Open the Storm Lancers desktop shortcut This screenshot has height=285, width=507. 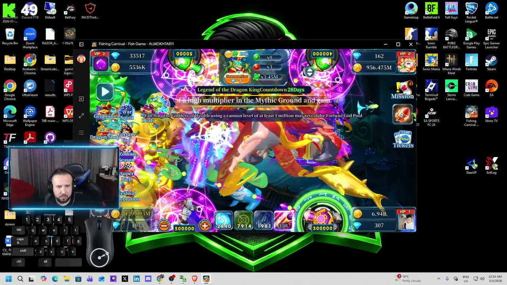[451, 90]
